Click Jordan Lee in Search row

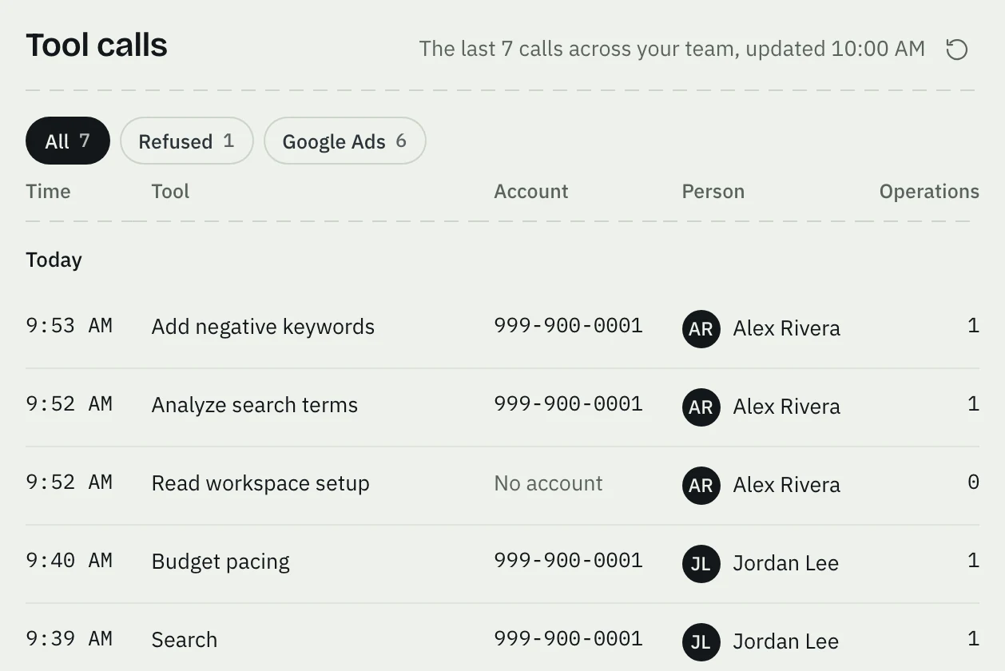tap(786, 641)
